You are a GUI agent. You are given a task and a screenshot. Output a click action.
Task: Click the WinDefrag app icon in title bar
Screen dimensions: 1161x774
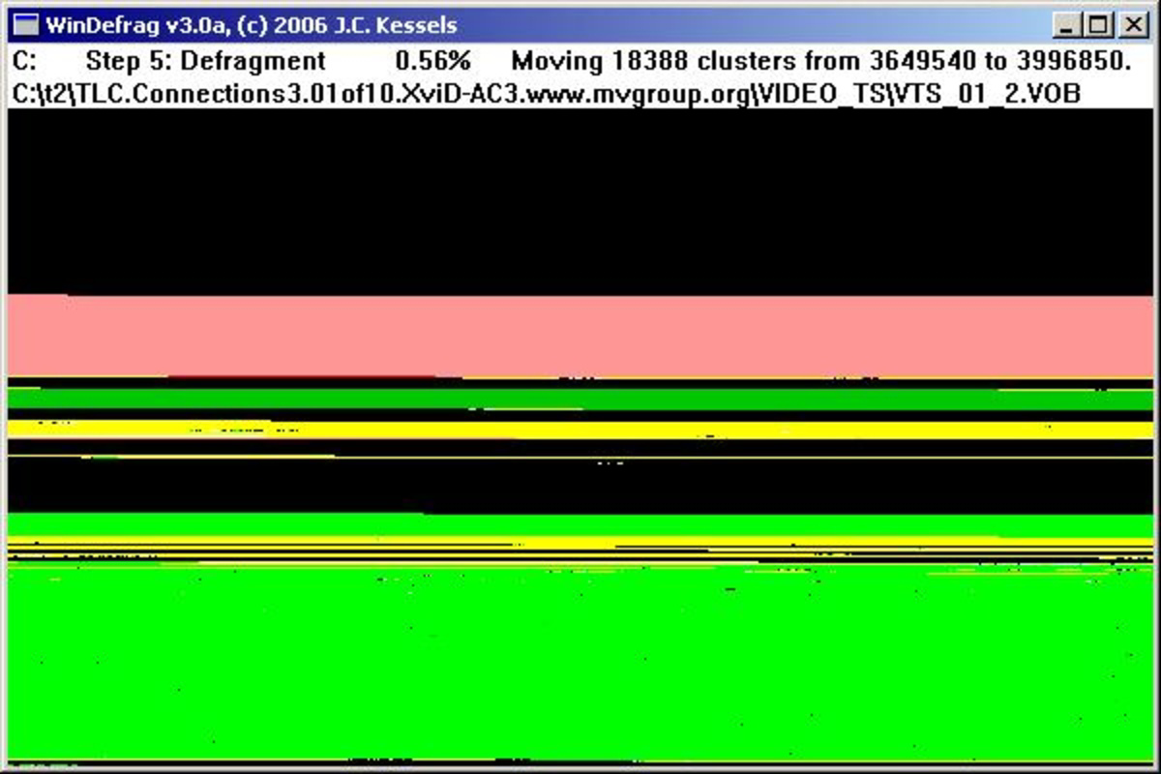coord(26,24)
